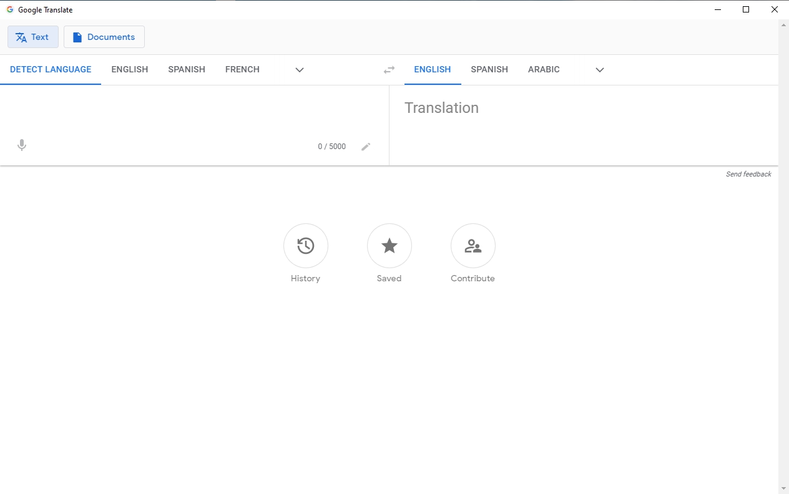Open the Contribute community icon
Image resolution: width=789 pixels, height=494 pixels.
[473, 246]
